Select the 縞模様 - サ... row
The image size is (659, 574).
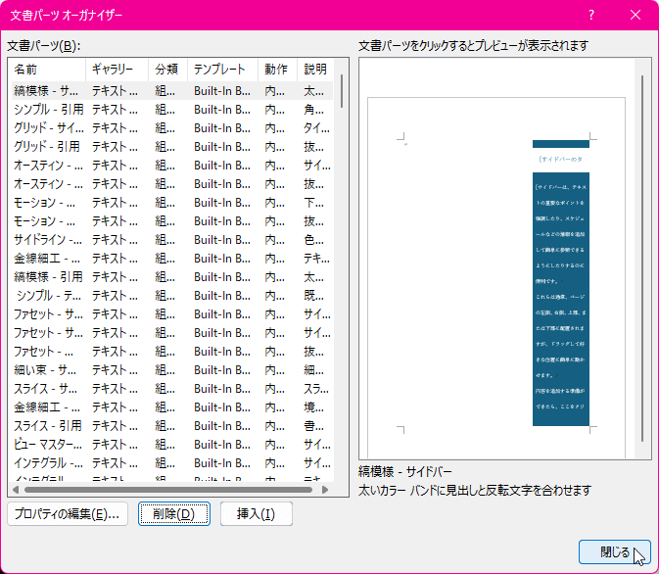(x=172, y=91)
